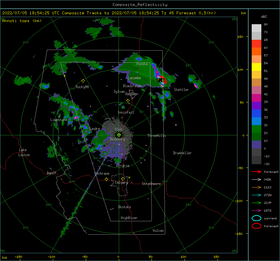Select the slate 10–0 dBZ color band

pos(256,145)
